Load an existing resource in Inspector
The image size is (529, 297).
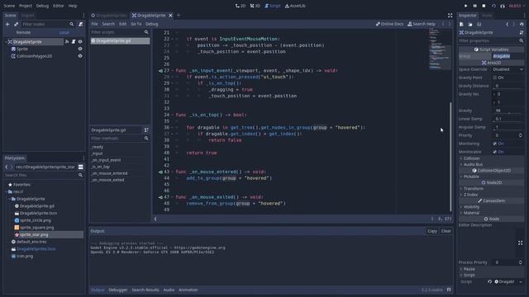470,24
